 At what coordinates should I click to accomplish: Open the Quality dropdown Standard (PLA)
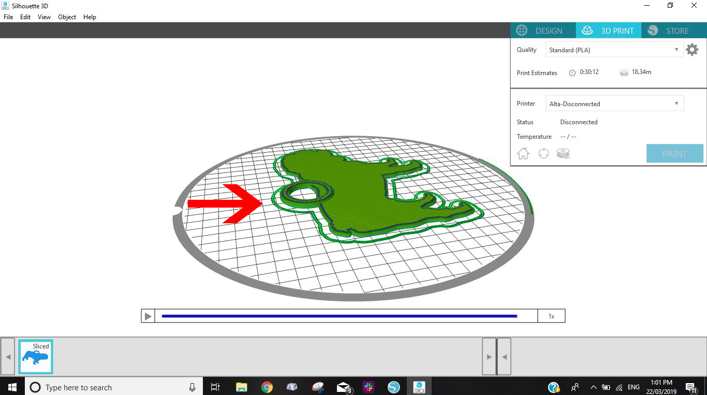click(614, 50)
